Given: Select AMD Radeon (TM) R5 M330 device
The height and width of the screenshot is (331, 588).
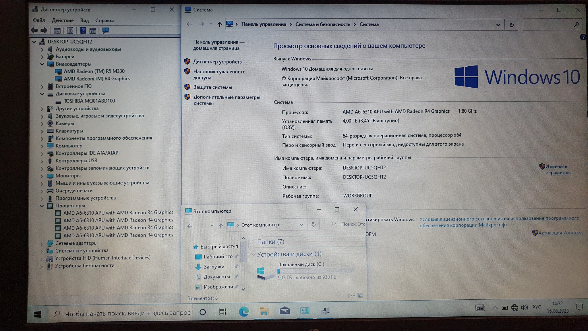Looking at the screenshot, I should [x=94, y=71].
